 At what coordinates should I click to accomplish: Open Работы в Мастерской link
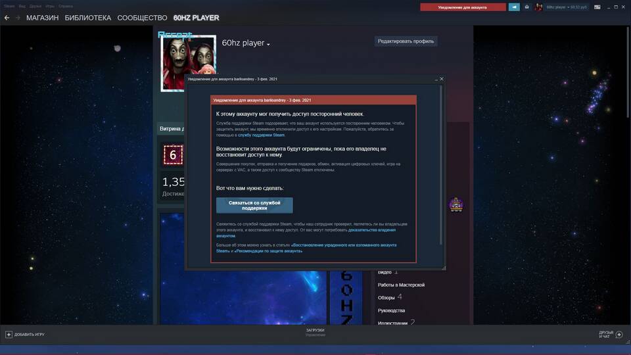[401, 285]
